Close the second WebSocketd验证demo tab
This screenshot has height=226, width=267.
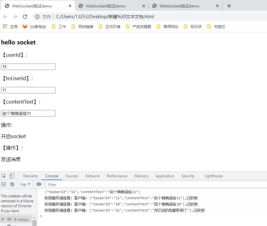point(144,6)
